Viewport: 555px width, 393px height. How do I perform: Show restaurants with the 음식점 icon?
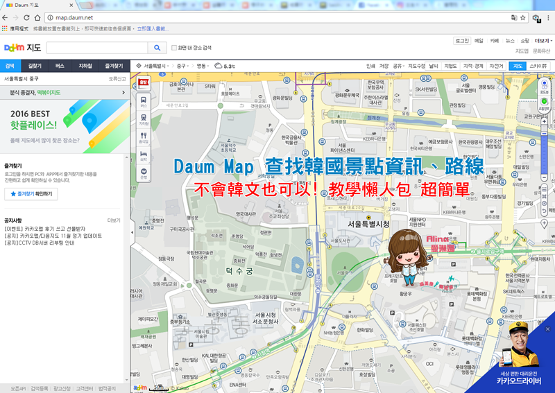[x=144, y=137]
